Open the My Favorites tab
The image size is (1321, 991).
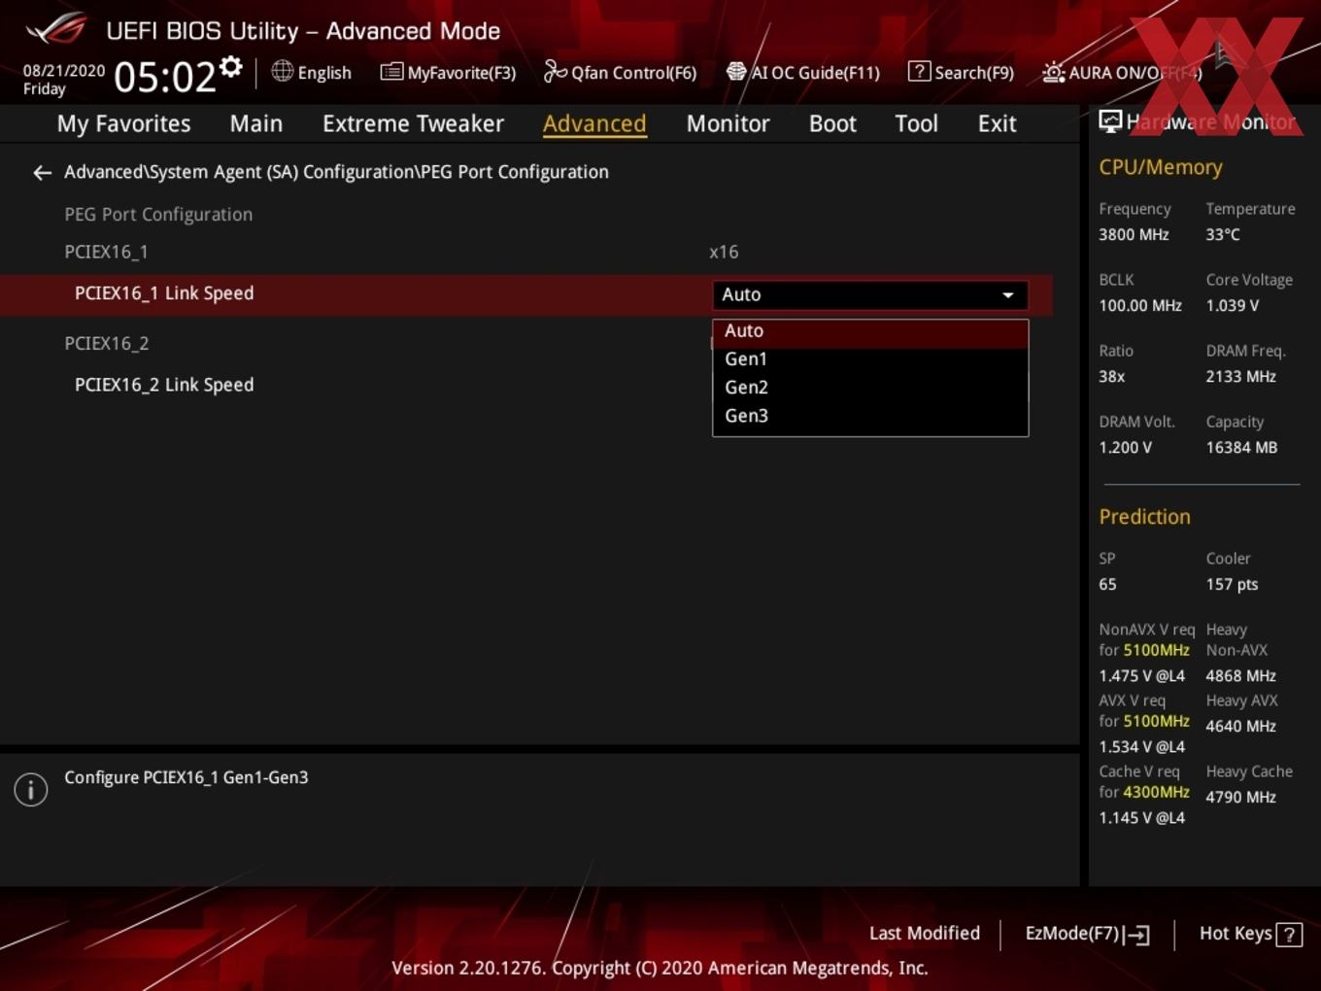click(x=123, y=123)
